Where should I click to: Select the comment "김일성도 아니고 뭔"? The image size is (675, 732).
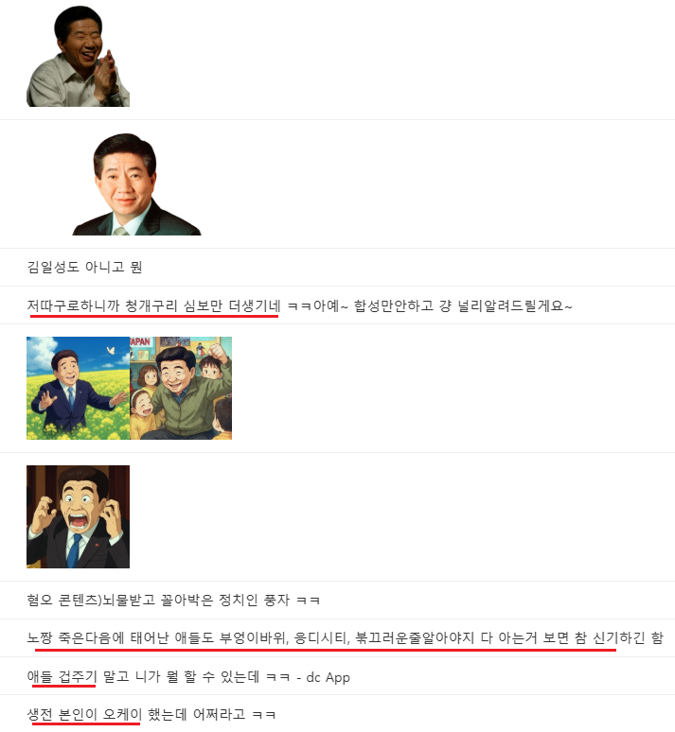(84, 268)
